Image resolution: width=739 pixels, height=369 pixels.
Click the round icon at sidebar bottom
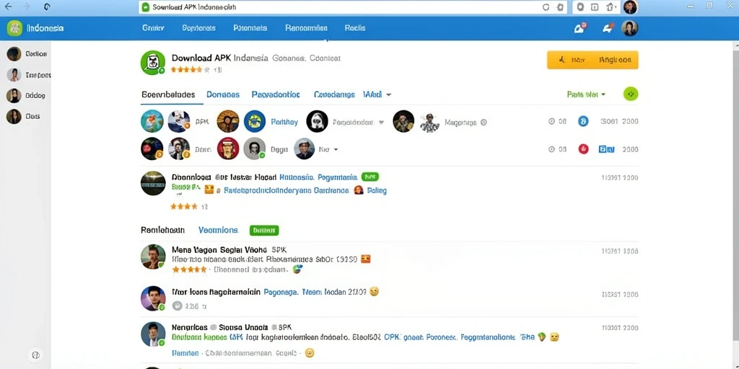point(36,355)
